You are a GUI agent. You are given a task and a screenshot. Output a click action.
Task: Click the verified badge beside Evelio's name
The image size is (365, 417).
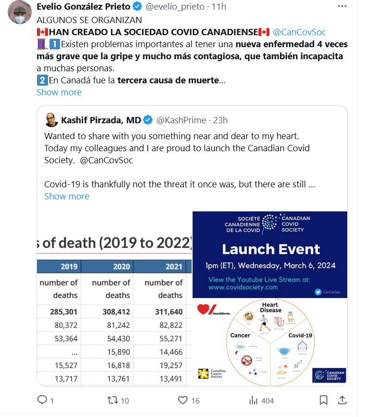click(137, 7)
